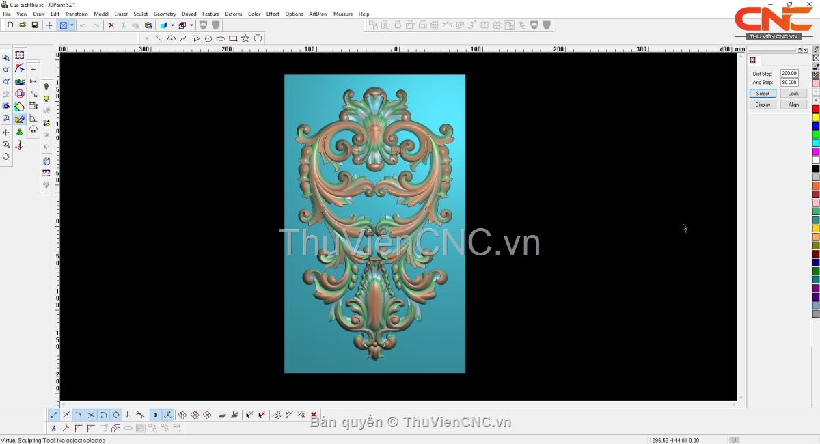This screenshot has height=444, width=820.
Task: Toggle the intersection snap button
Action: [91, 415]
